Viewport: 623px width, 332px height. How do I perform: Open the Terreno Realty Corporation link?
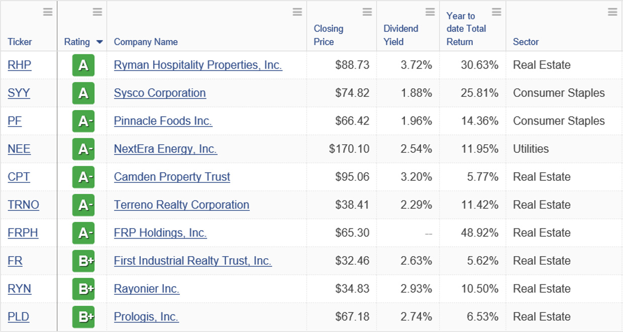point(181,205)
